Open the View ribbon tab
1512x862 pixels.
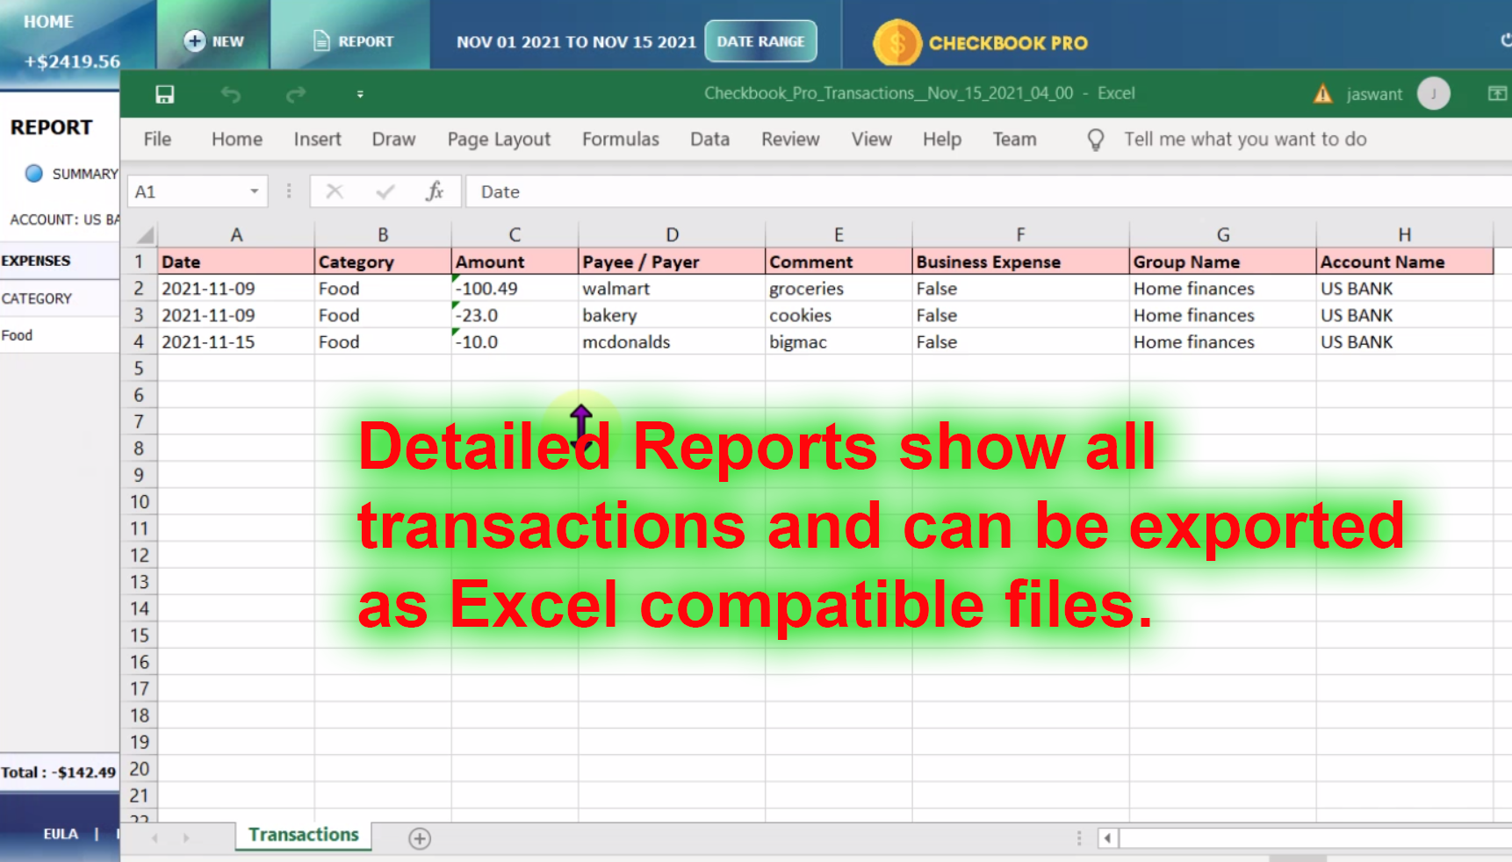(871, 139)
